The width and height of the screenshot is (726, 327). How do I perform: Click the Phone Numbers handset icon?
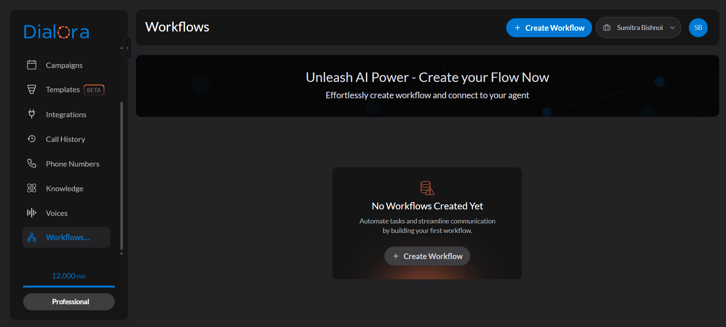tap(32, 163)
